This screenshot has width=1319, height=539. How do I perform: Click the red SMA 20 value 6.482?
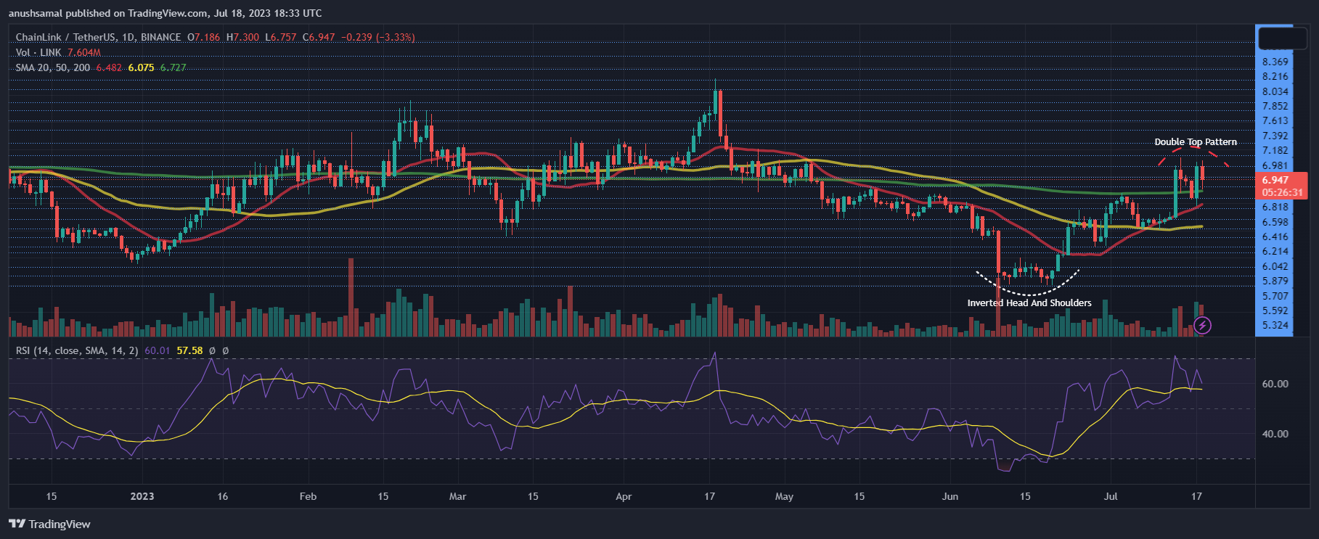(109, 67)
